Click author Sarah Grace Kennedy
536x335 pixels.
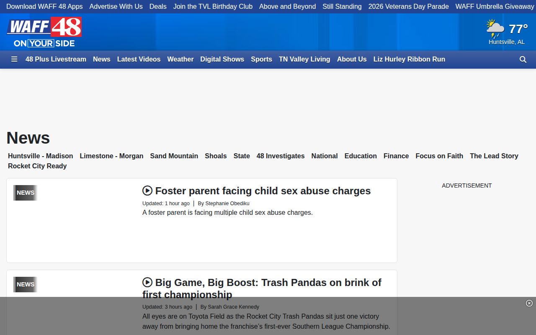pyautogui.click(x=234, y=307)
